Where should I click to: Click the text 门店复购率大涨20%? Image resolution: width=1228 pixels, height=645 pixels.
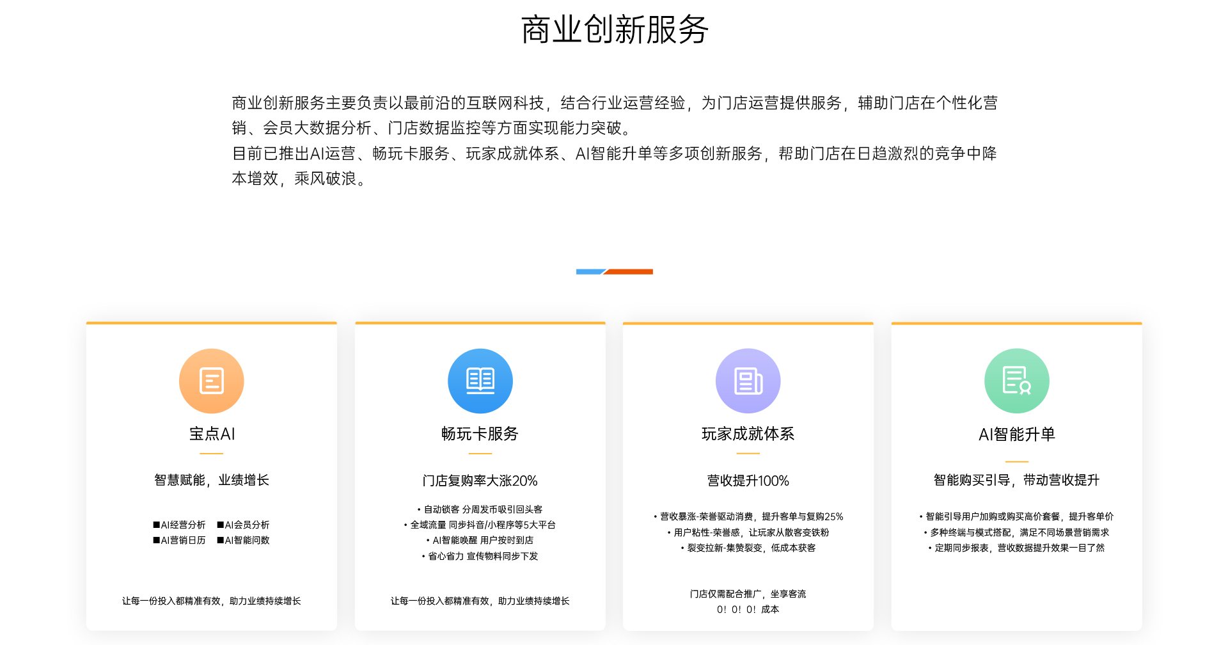[480, 481]
